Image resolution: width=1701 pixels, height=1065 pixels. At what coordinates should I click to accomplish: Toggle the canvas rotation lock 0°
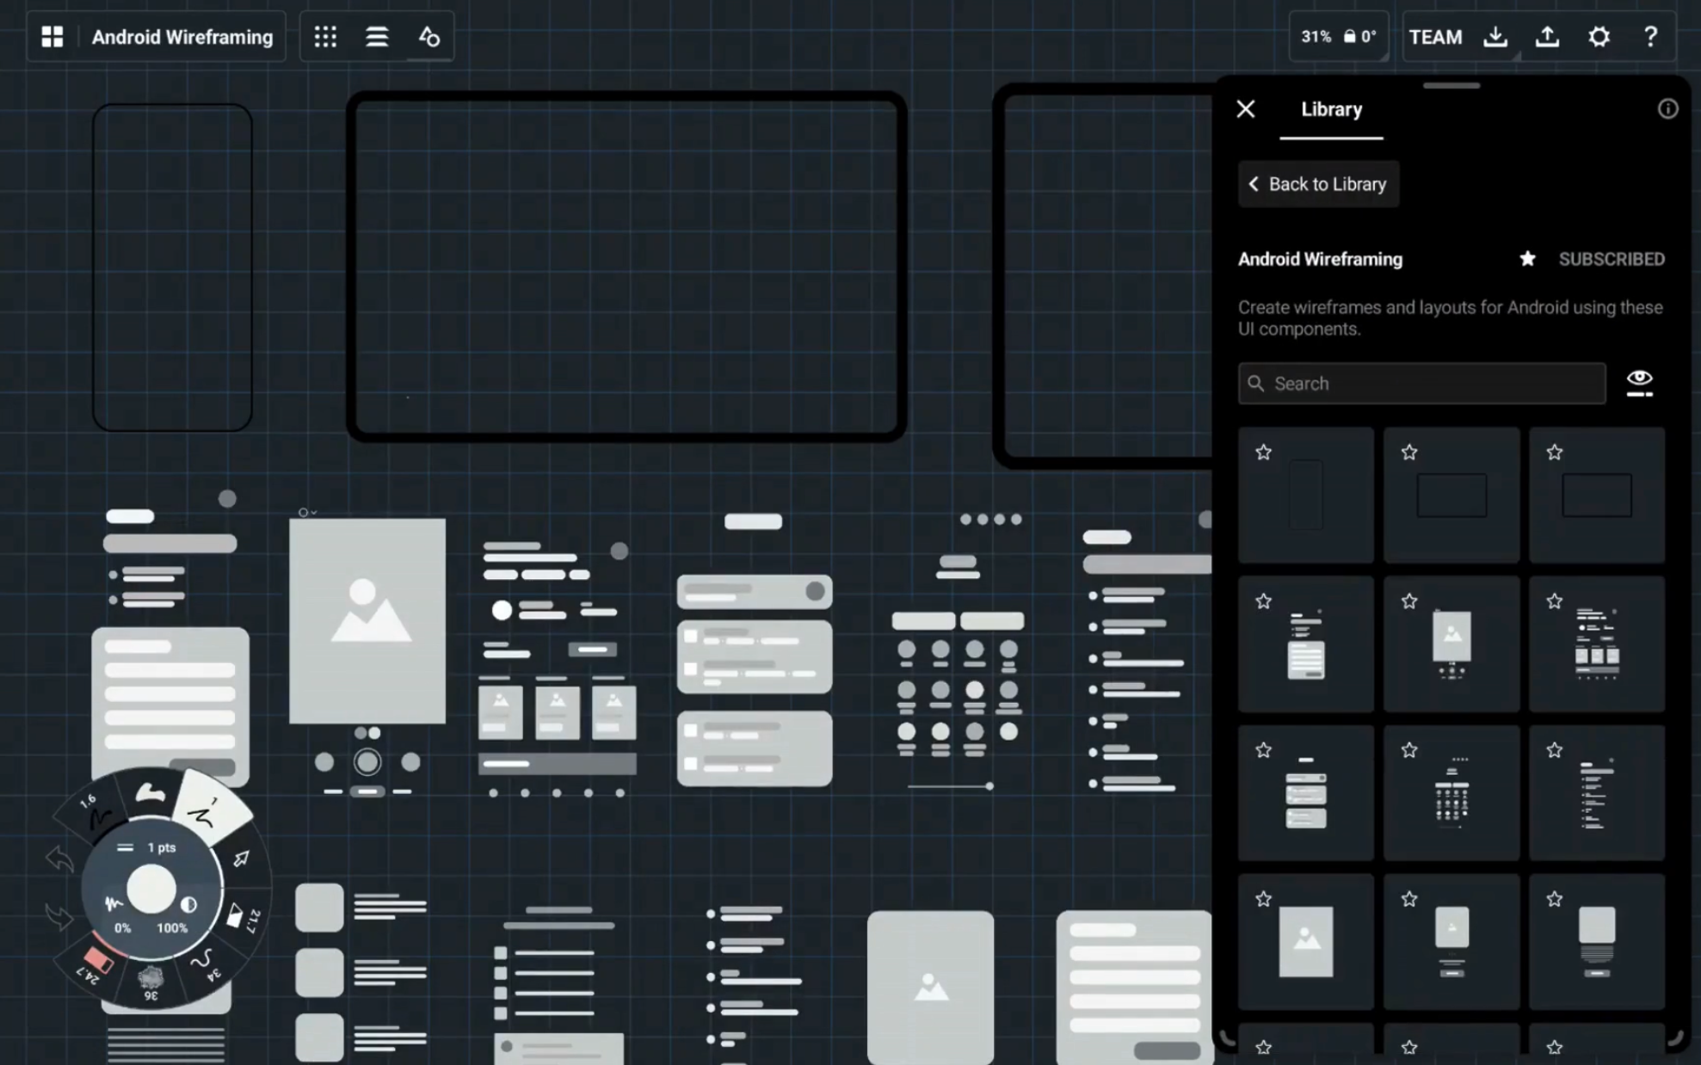[x=1360, y=36]
